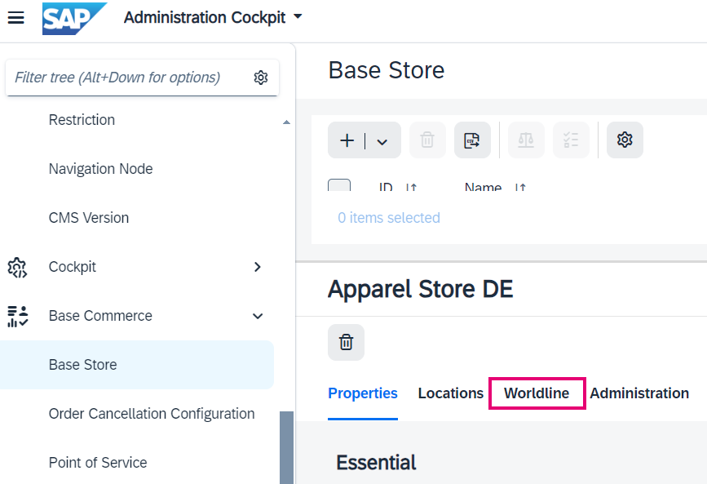
Task: Open CMS Version tree entry
Action: tap(89, 218)
